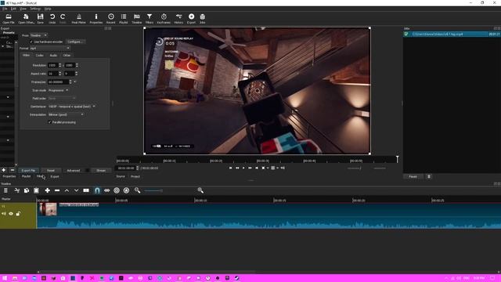Screen dimensions: 501x282
Task: Switch to the Other export tab
Action: (67, 56)
